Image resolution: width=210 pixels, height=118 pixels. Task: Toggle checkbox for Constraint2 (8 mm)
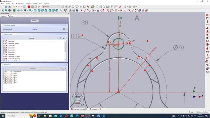4,44
